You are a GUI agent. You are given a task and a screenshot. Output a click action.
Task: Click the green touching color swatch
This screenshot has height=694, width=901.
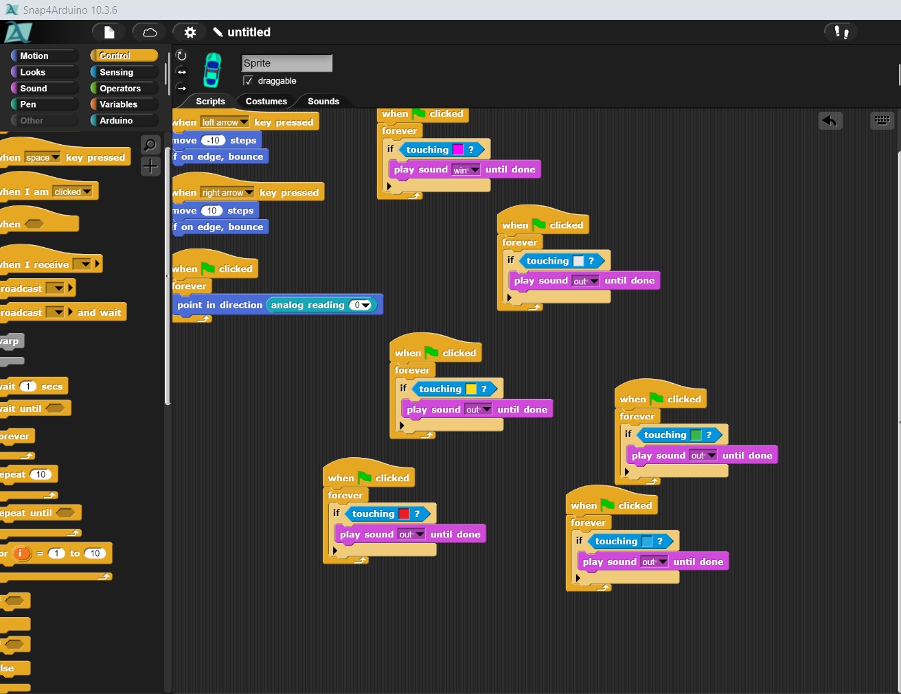point(696,435)
